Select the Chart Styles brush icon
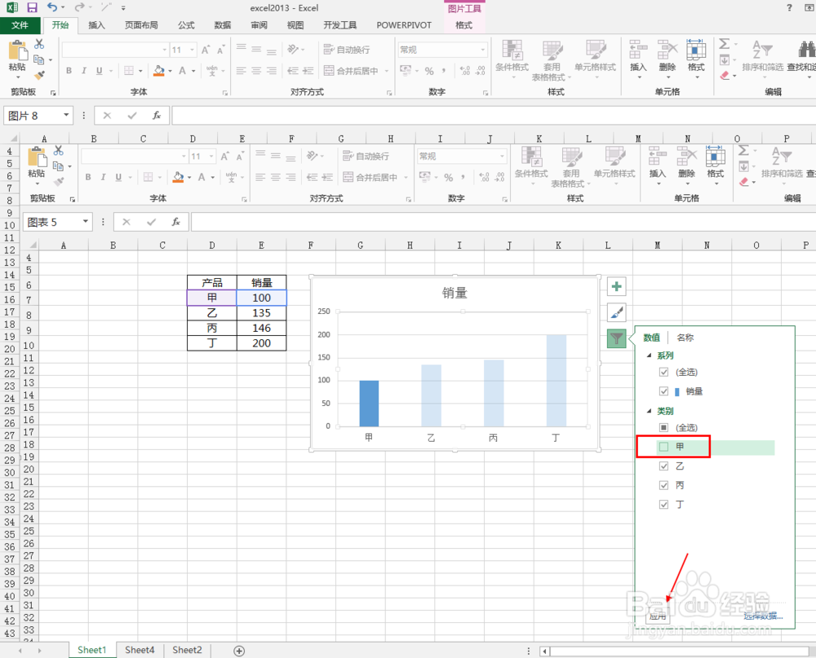 [616, 312]
